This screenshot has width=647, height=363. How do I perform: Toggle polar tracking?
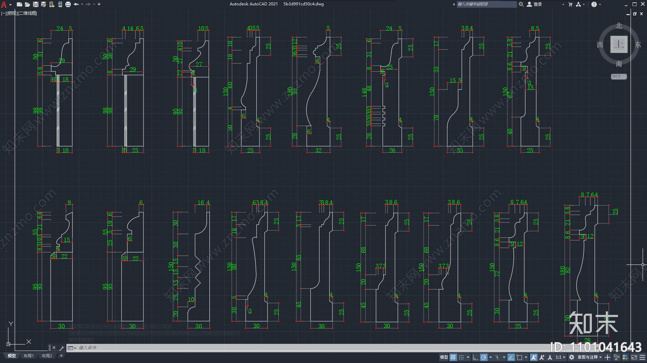(x=484, y=357)
